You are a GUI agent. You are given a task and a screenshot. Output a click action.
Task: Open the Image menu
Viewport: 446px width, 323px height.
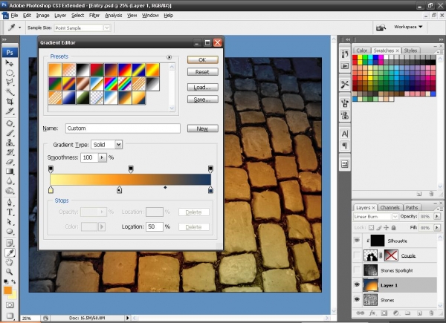42,16
